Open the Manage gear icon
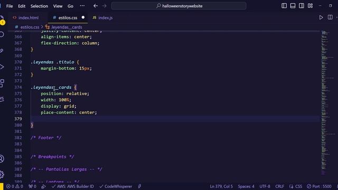This screenshot has height=190, width=338. [x=2, y=174]
